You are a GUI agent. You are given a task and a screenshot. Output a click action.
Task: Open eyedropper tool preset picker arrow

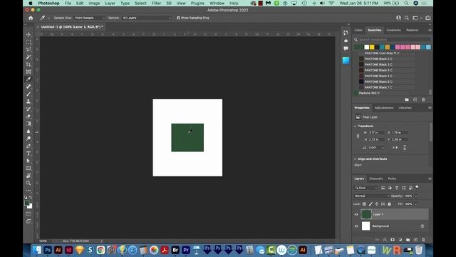click(x=48, y=18)
